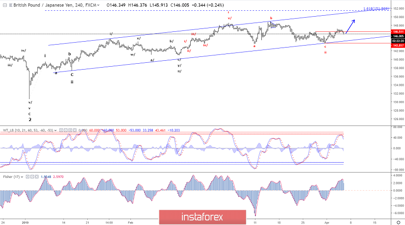Click the -0.344 (-0.24%) change value

[x=208, y=5]
